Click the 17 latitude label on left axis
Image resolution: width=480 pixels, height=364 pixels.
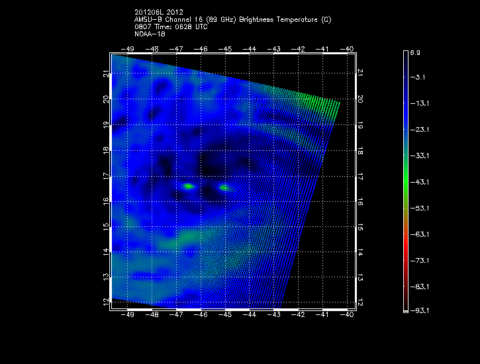(105, 176)
